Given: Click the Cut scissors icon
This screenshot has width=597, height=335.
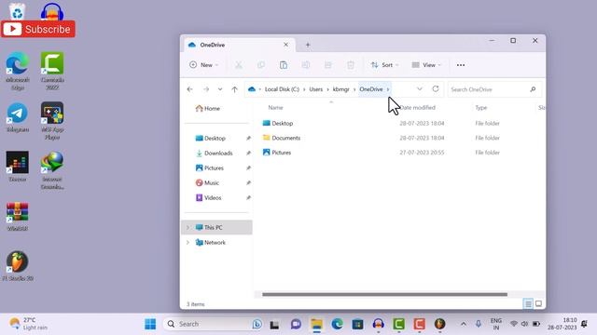Looking at the screenshot, I should coord(239,65).
